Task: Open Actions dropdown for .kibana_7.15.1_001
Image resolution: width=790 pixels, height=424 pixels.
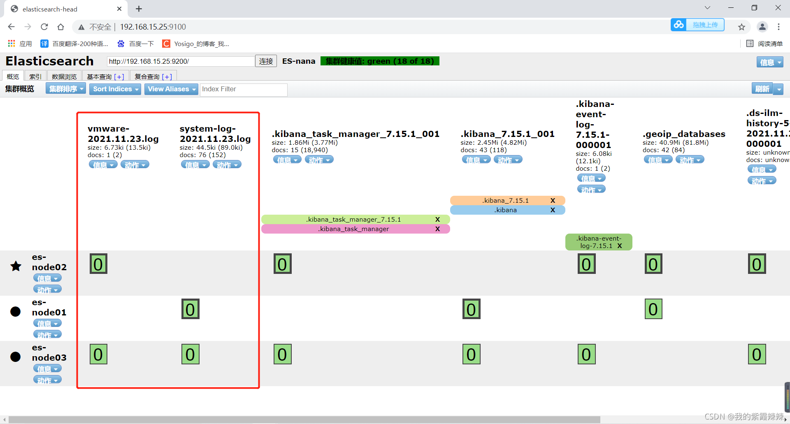Action: pos(508,160)
